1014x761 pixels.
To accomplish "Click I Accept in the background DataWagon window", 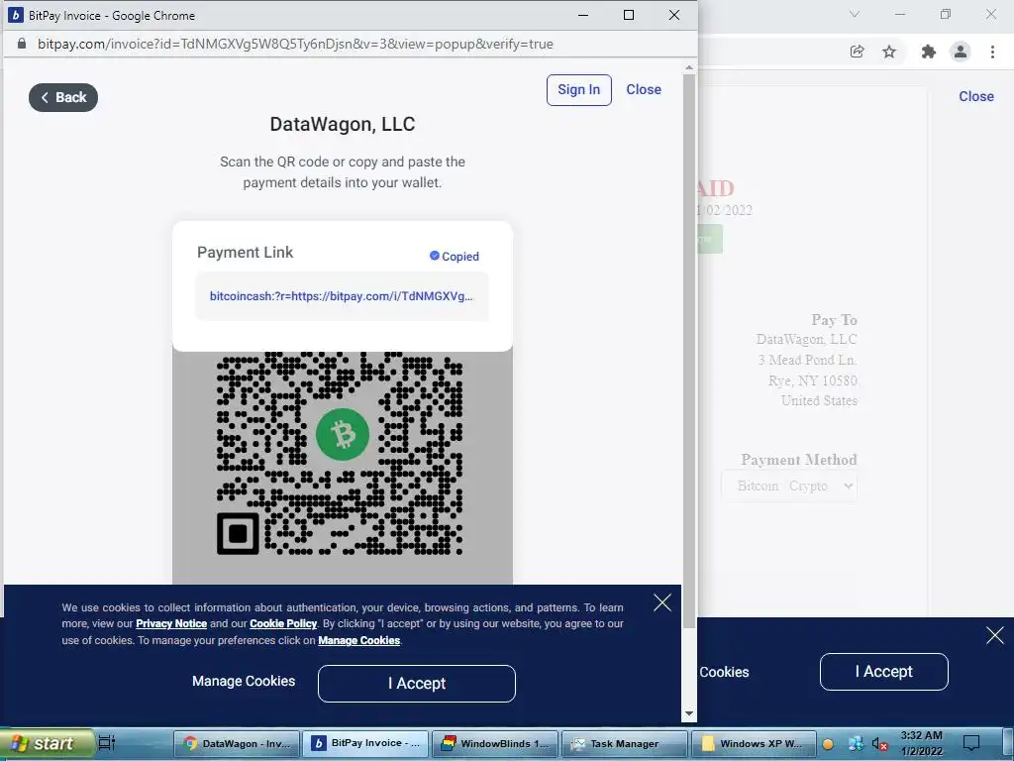I will tap(884, 672).
